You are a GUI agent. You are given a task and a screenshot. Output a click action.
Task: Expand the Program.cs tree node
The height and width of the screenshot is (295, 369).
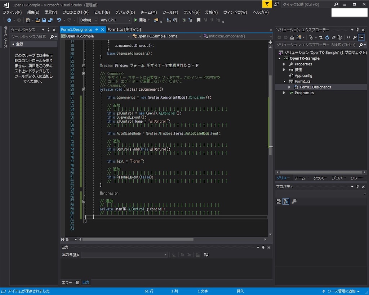[284, 93]
